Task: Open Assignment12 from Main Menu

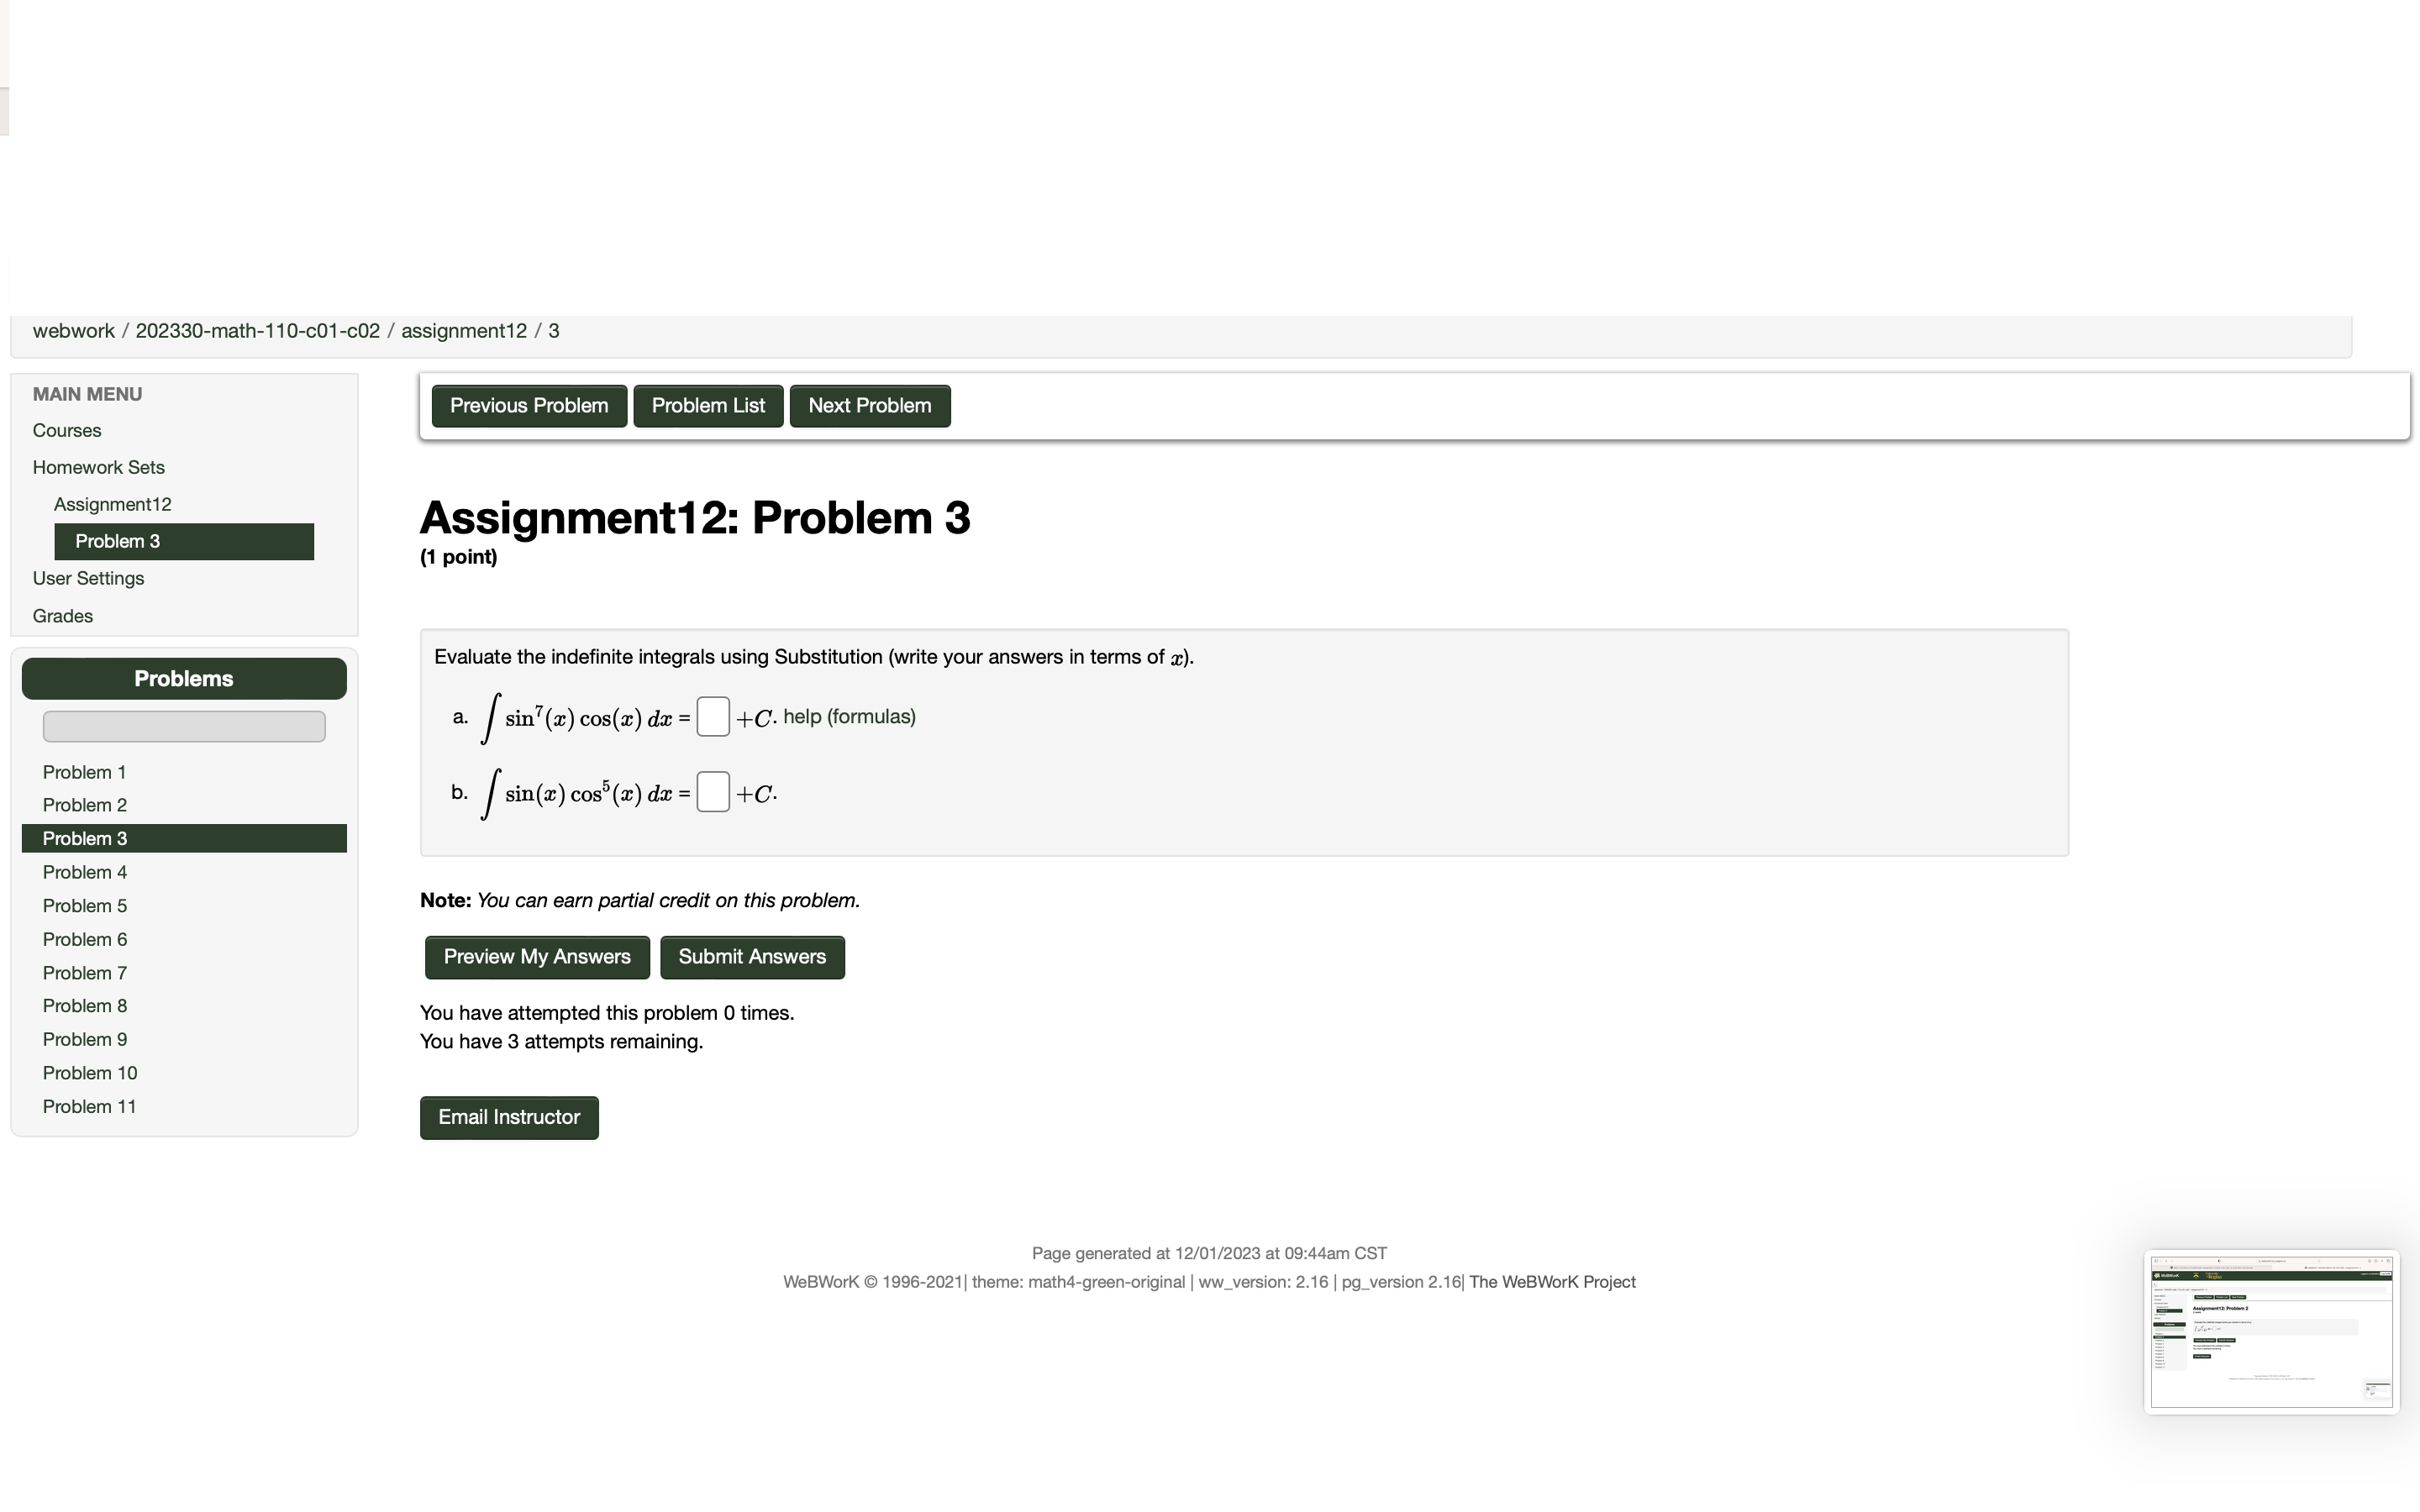Action: coord(112,504)
